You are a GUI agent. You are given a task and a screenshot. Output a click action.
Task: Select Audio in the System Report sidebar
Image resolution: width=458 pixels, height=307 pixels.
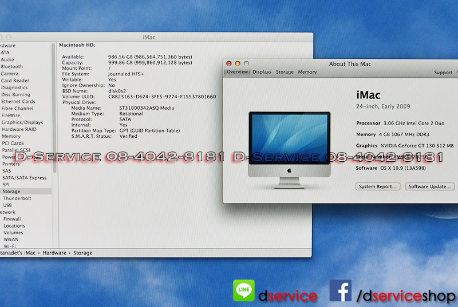tap(7, 59)
